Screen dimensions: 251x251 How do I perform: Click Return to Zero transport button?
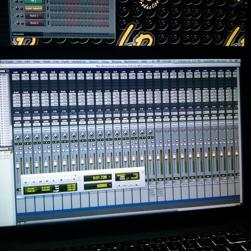[33, 181]
